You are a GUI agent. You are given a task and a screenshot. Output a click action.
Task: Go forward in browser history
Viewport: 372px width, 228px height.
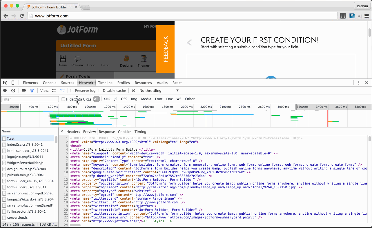pos(14,16)
